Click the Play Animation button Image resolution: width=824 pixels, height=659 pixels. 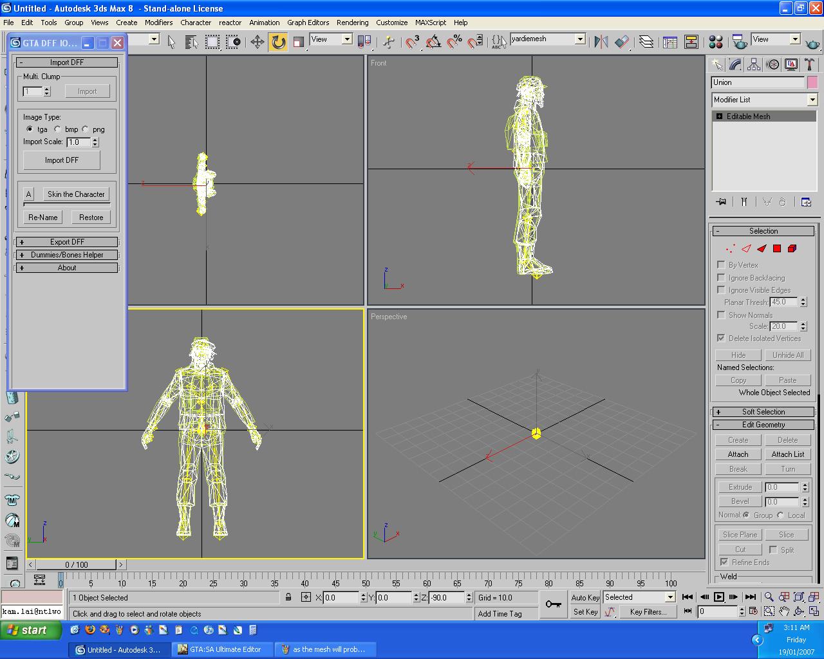coord(719,597)
